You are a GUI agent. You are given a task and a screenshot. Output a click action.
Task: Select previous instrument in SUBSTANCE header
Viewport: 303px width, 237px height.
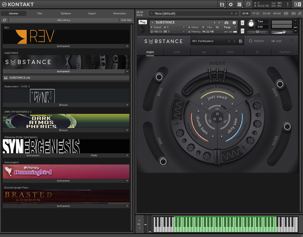click(x=215, y=22)
